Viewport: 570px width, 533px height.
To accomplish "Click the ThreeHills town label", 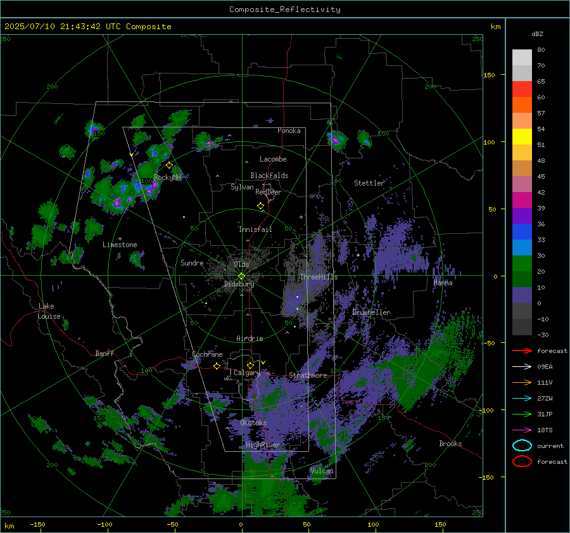I will [x=319, y=277].
